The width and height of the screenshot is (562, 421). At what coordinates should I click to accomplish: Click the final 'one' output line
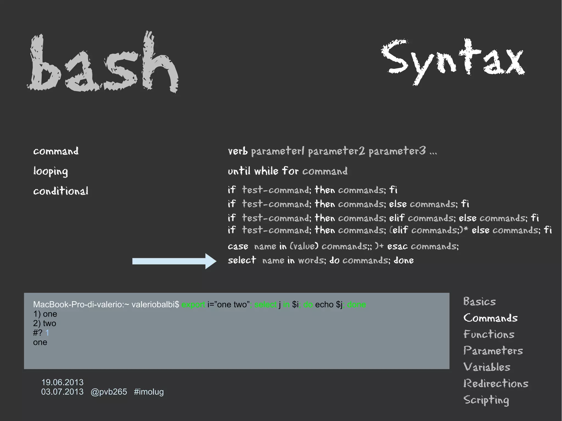point(40,342)
